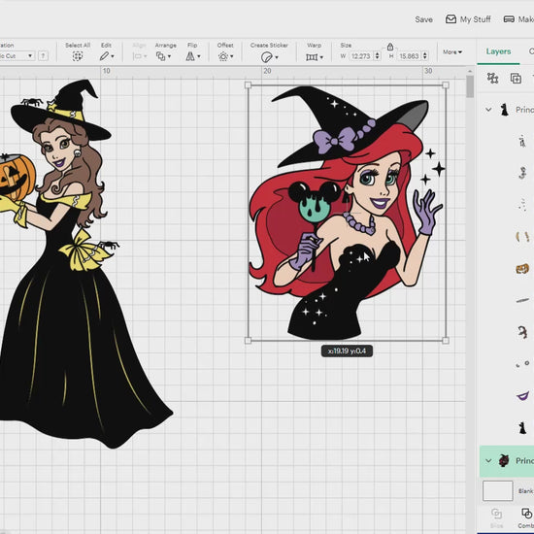This screenshot has height=534, width=534.
Task: Open the Arrange tool icon
Action: (x=160, y=56)
